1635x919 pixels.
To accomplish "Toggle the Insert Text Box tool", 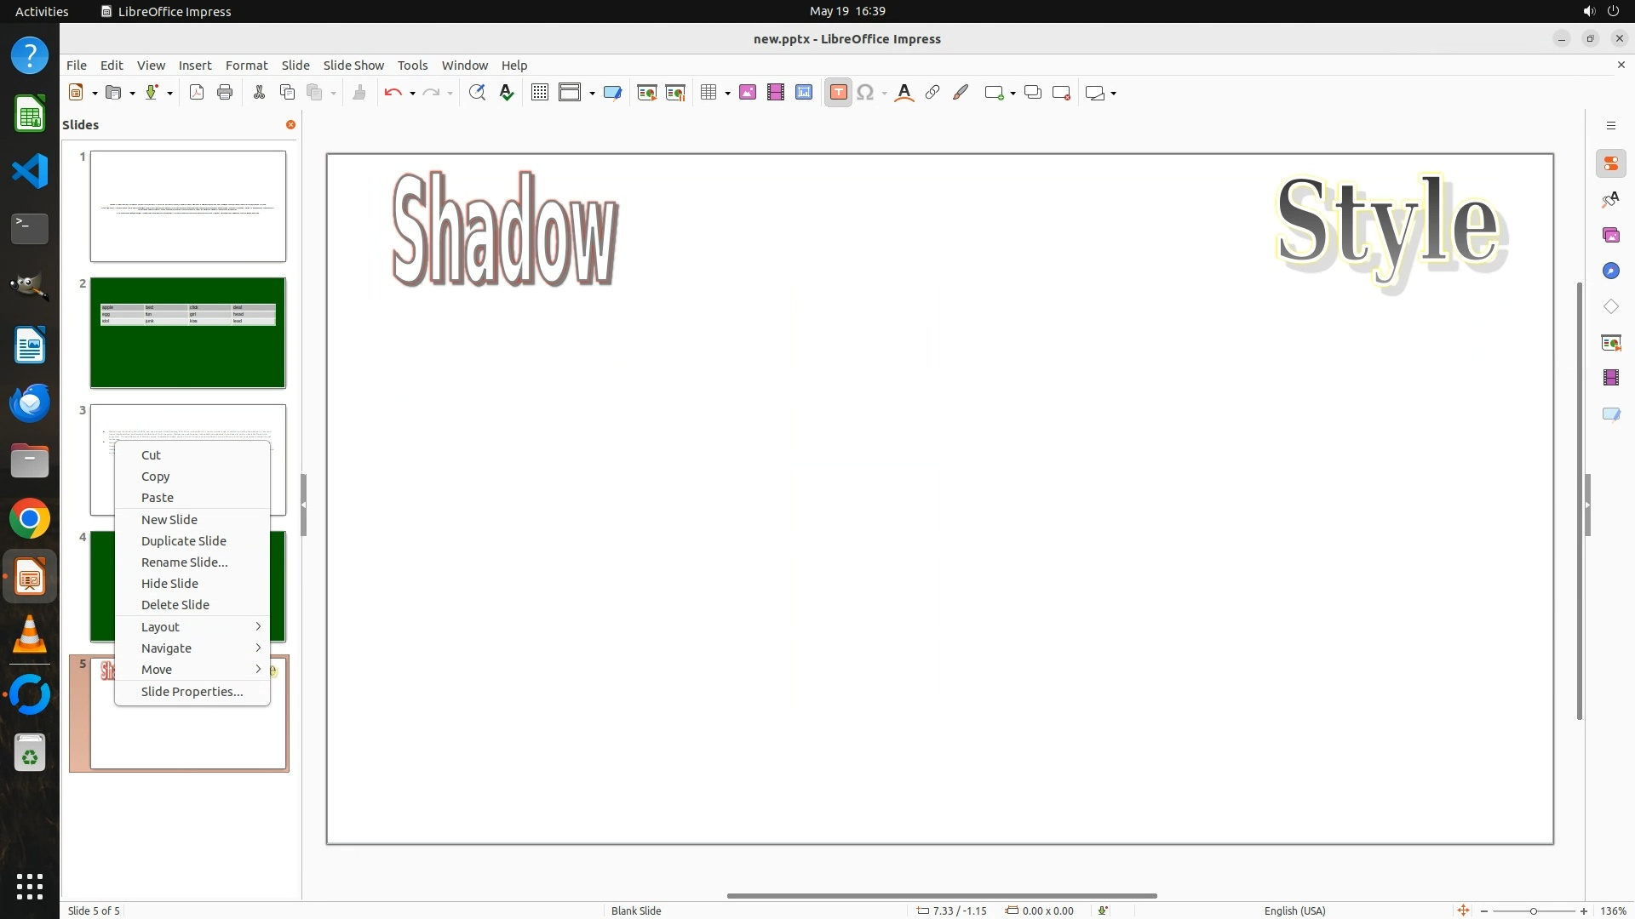I will 838,93.
